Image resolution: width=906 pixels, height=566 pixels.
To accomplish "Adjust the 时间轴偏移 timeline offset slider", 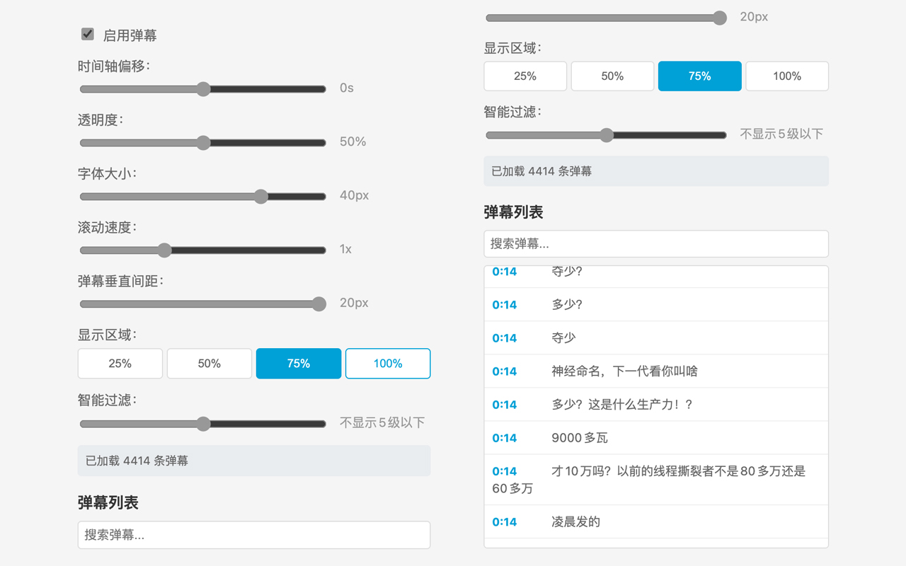I will 204,89.
